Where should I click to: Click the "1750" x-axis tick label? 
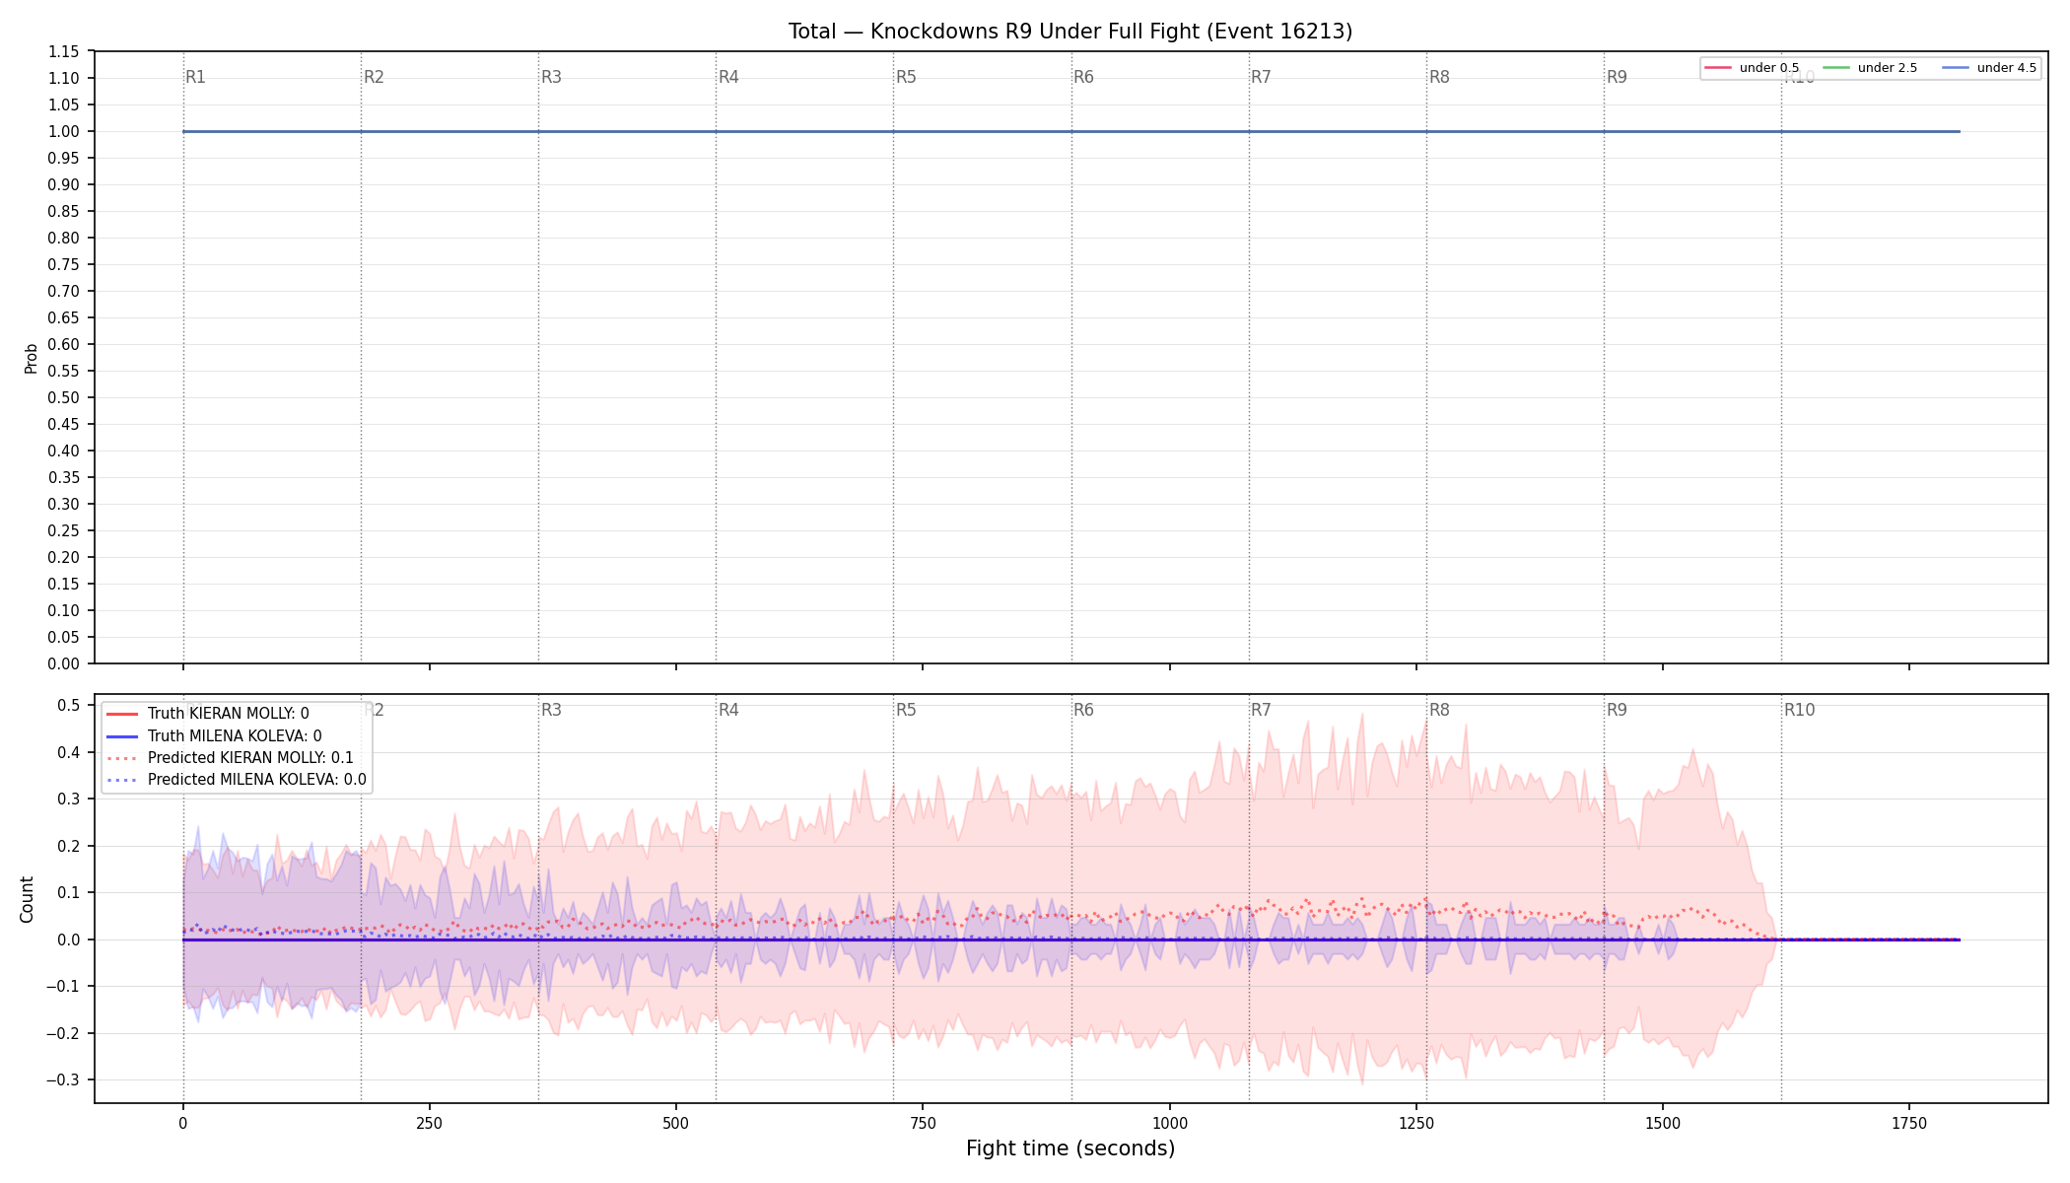[x=1909, y=1123]
